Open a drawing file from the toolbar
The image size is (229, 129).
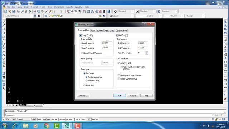10,11
